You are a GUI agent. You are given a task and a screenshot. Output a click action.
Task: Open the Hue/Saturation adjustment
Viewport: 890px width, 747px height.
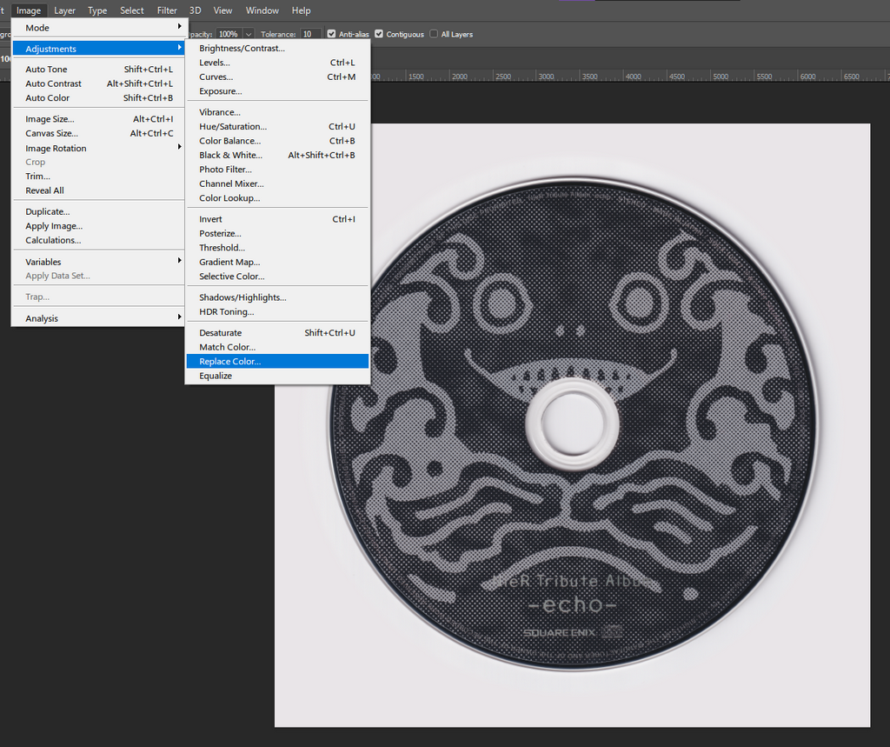click(233, 126)
